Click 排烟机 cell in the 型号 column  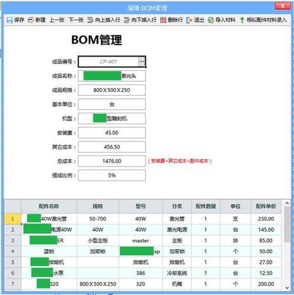pyautogui.click(x=141, y=262)
